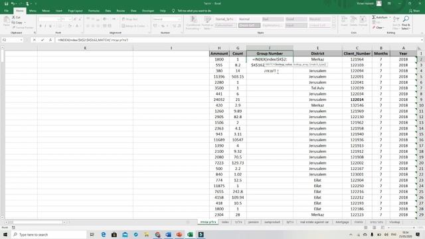
Task: Click cell with Client_Number 122014
Action: pyautogui.click(x=357, y=100)
